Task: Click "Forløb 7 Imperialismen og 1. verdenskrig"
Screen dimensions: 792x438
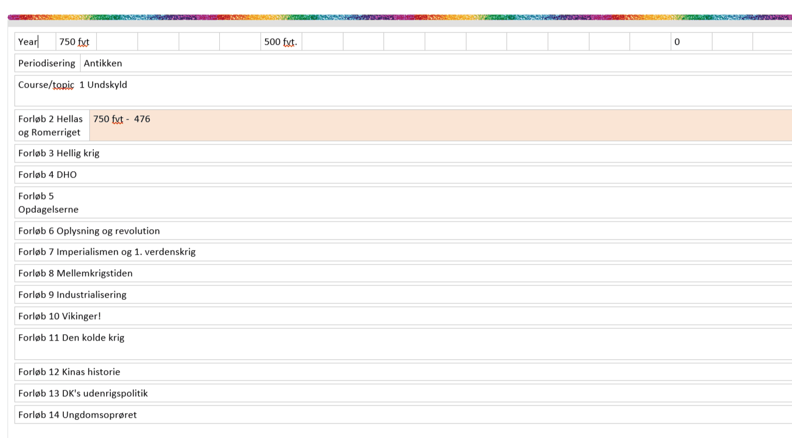Action: 403,252
